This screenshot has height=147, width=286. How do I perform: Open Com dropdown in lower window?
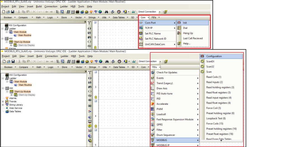pyautogui.click(x=149, y=67)
